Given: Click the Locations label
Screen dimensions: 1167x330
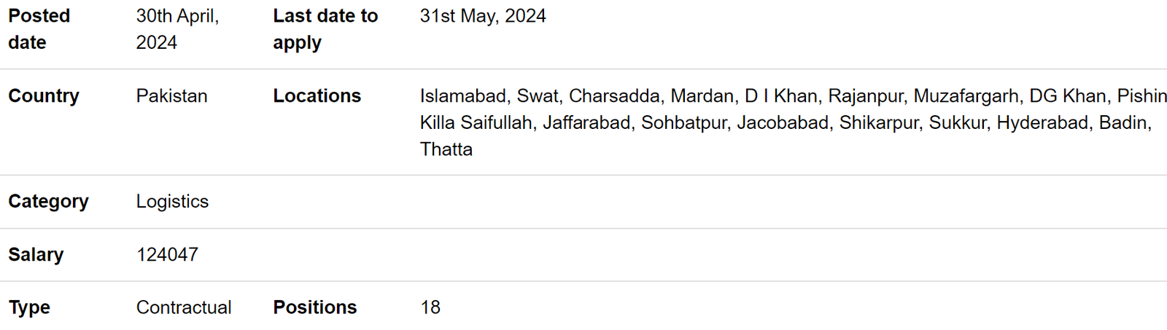Looking at the screenshot, I should [317, 96].
